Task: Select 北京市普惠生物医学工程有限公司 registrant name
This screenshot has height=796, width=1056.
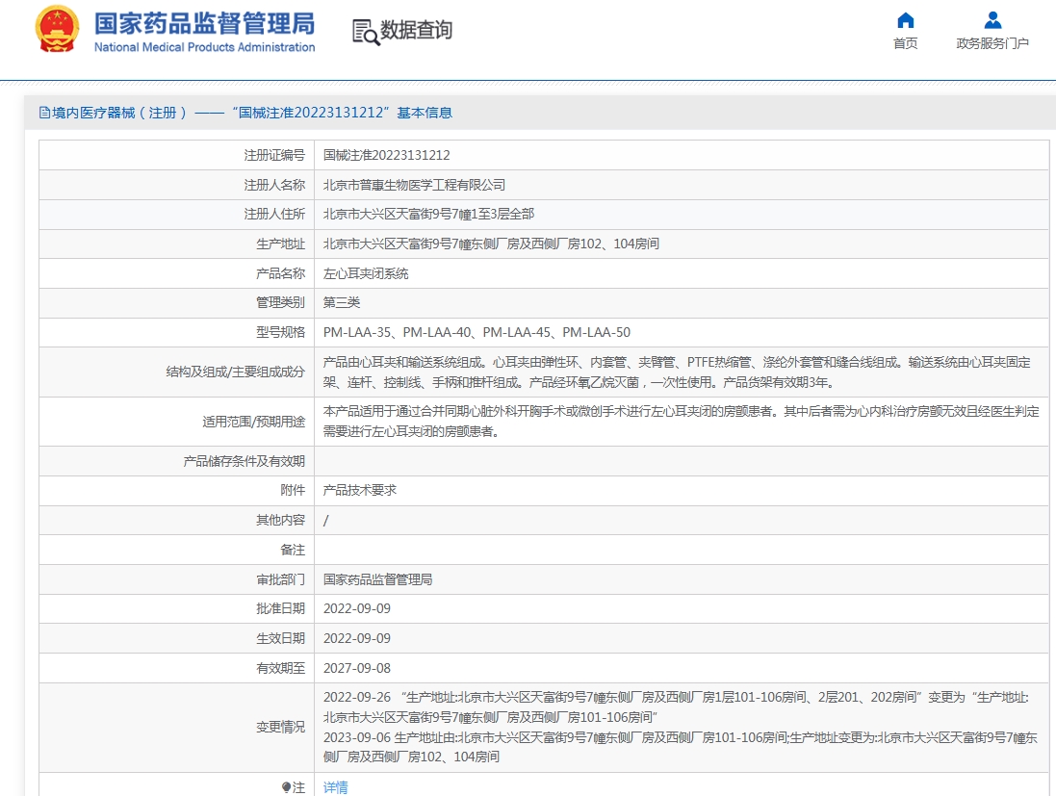Action: (414, 185)
